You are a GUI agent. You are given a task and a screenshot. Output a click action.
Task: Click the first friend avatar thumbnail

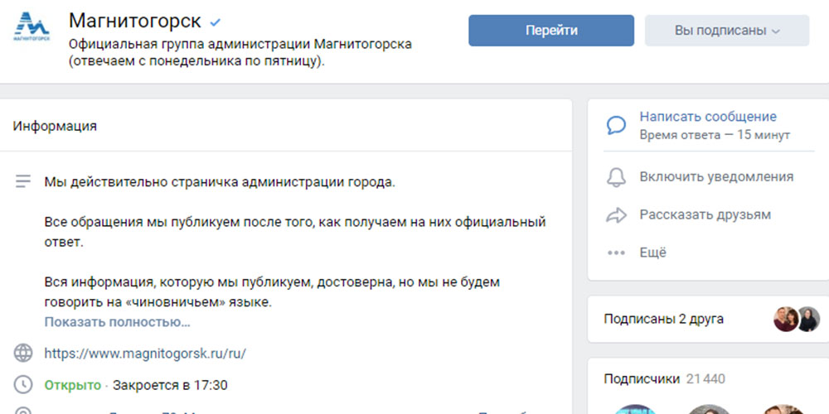(x=786, y=319)
